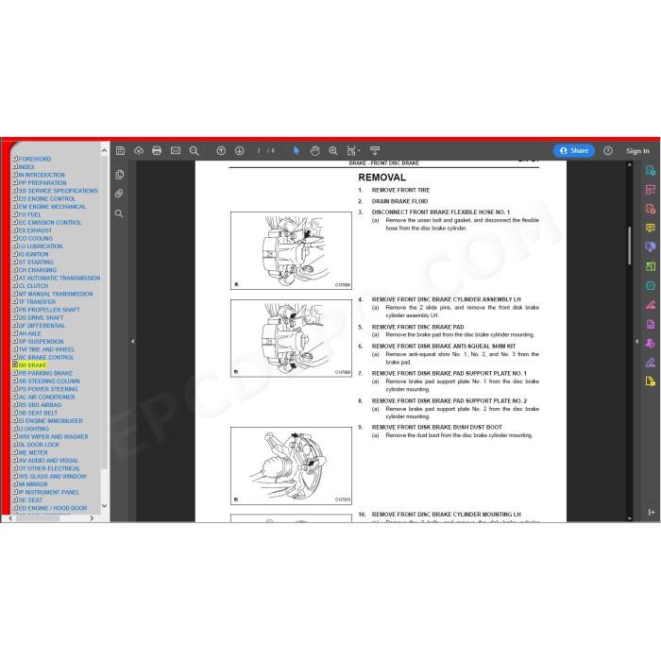Click the read mode toolbar icon
The height and width of the screenshot is (661, 661).
tap(375, 150)
